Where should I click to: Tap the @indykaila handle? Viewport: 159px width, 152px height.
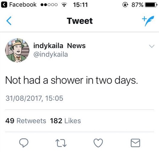(x=51, y=54)
